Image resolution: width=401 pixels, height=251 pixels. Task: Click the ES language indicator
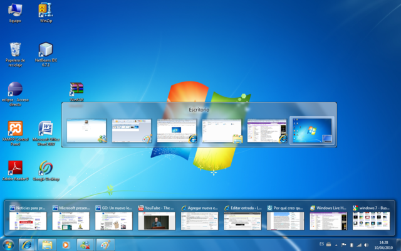click(x=321, y=244)
